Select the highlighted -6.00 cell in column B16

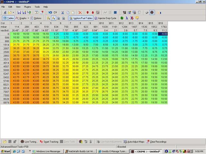pyautogui.click(x=163, y=34)
